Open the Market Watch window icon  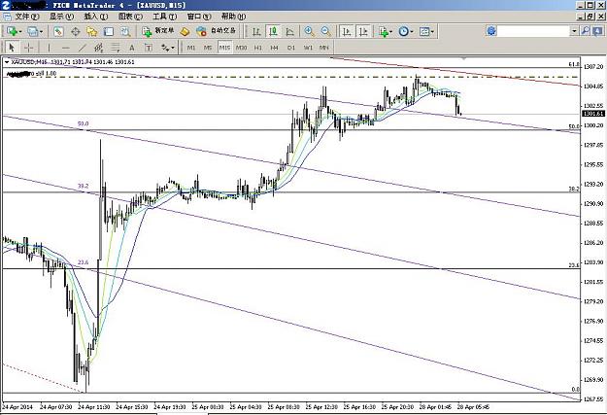click(58, 31)
